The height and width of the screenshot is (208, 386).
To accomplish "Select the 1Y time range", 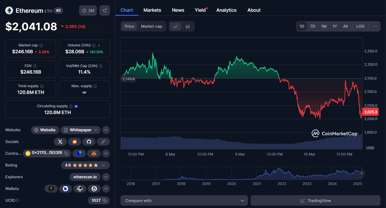I will pyautogui.click(x=335, y=26).
